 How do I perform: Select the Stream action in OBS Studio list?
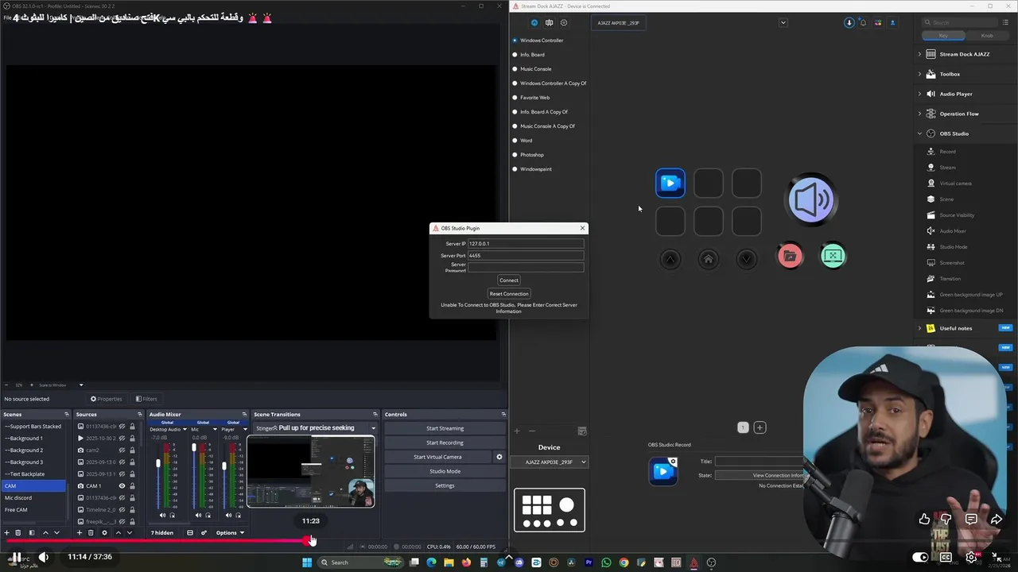948,168
